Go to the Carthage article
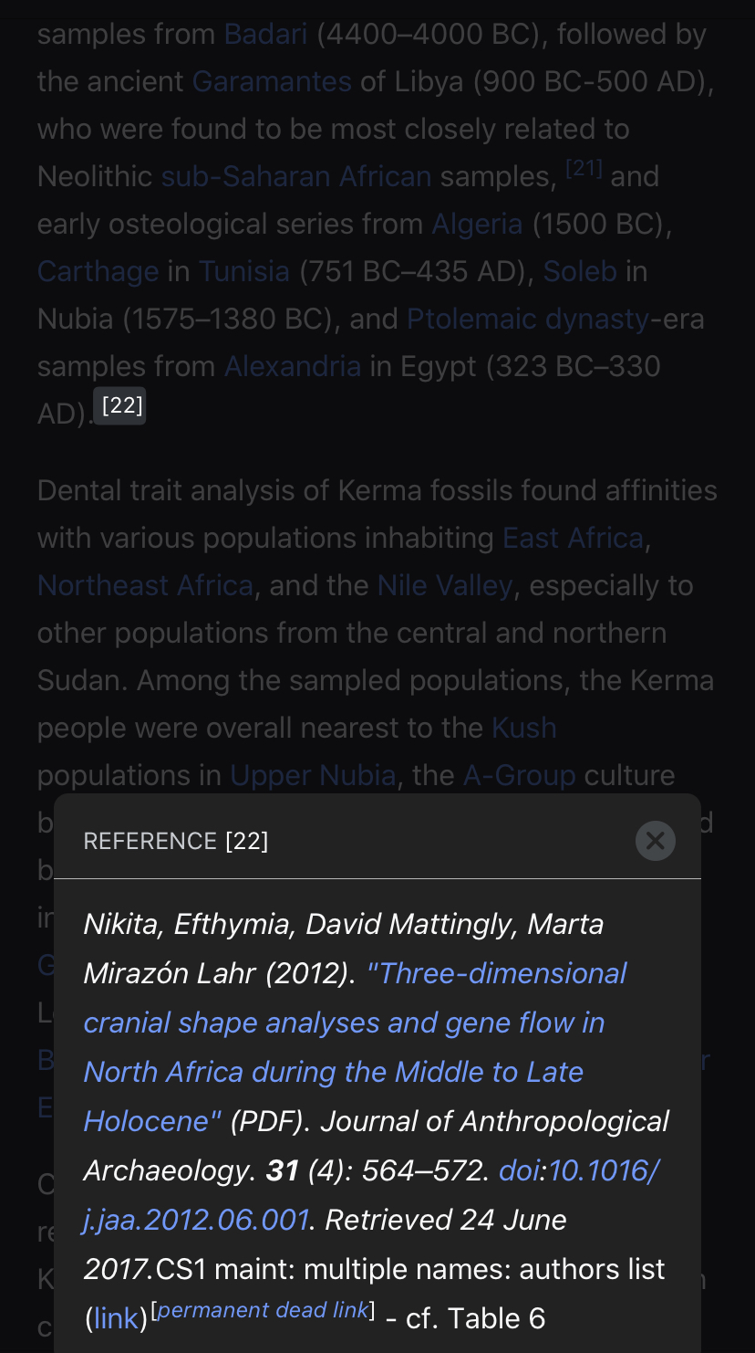 (x=98, y=271)
